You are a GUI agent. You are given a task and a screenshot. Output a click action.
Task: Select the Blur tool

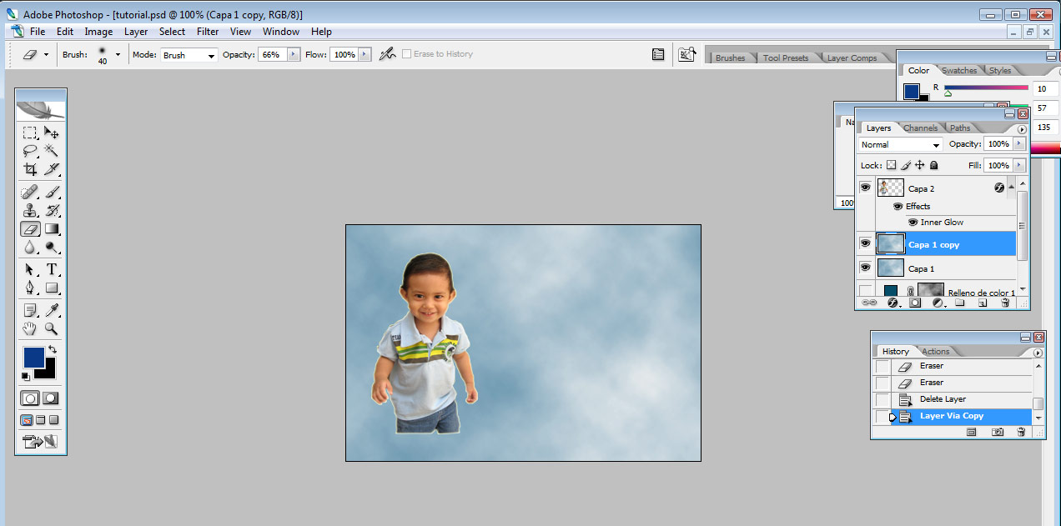[x=30, y=247]
